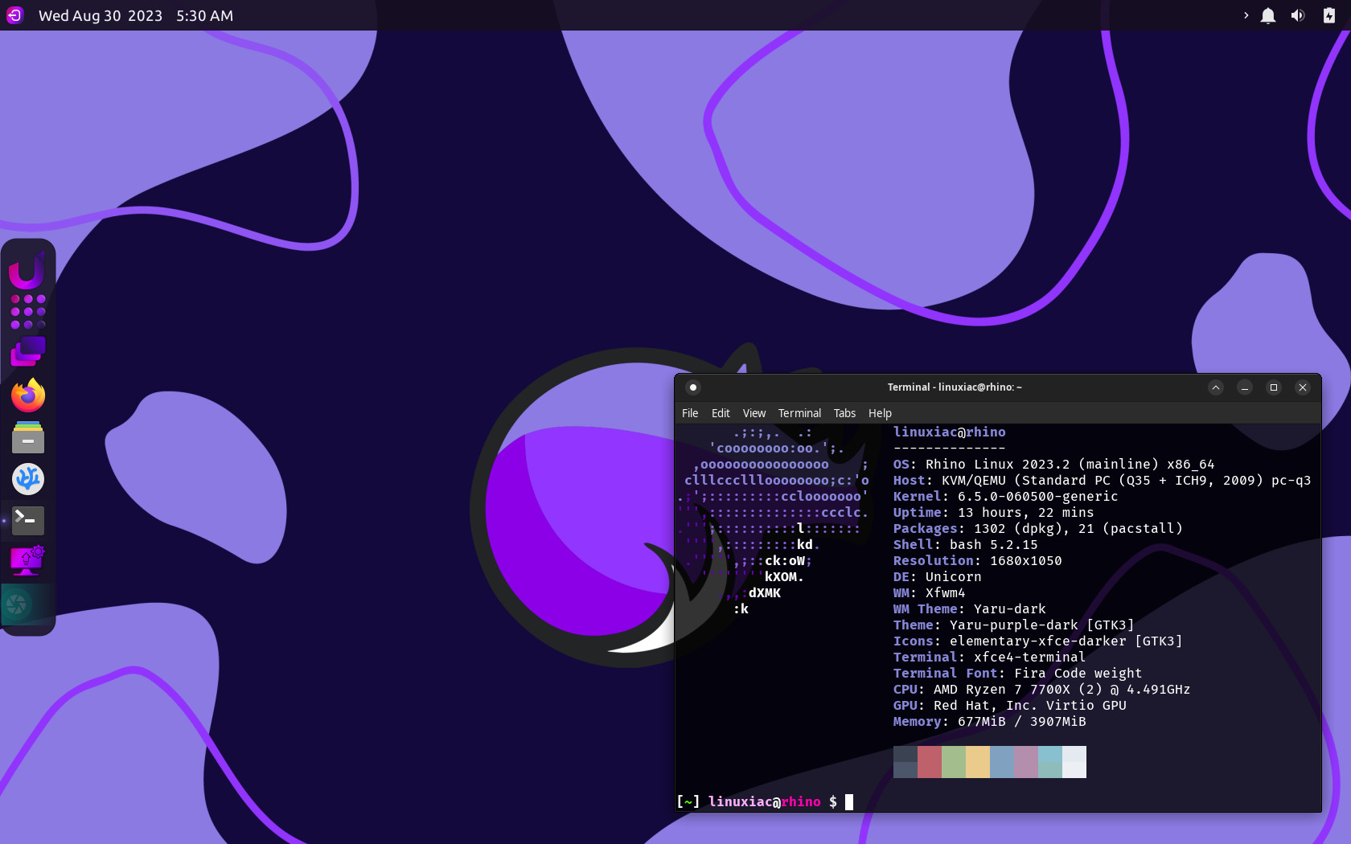Maximize the terminal window

click(1274, 387)
